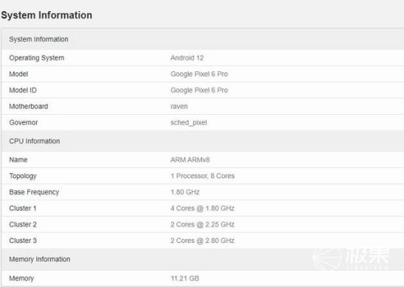Select Cluster 3 value 2 Cores @ 2.80 GHz

pos(202,241)
